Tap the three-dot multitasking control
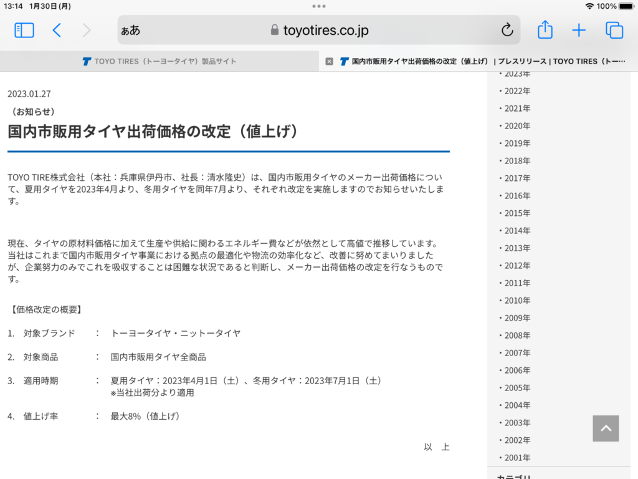Image resolution: width=638 pixels, height=479 pixels. pyautogui.click(x=319, y=6)
